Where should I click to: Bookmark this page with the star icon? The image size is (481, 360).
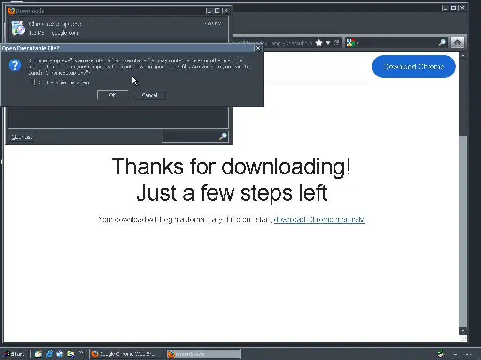319,43
